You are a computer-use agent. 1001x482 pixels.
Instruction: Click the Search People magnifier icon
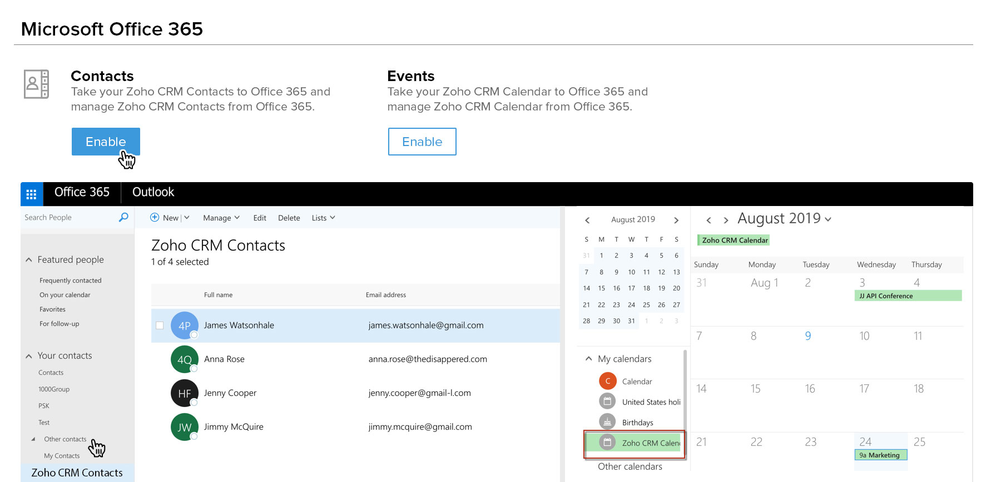(123, 217)
